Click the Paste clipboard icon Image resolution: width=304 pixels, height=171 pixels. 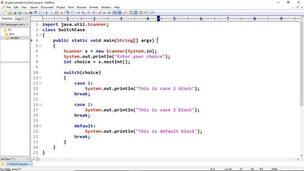tap(57, 13)
